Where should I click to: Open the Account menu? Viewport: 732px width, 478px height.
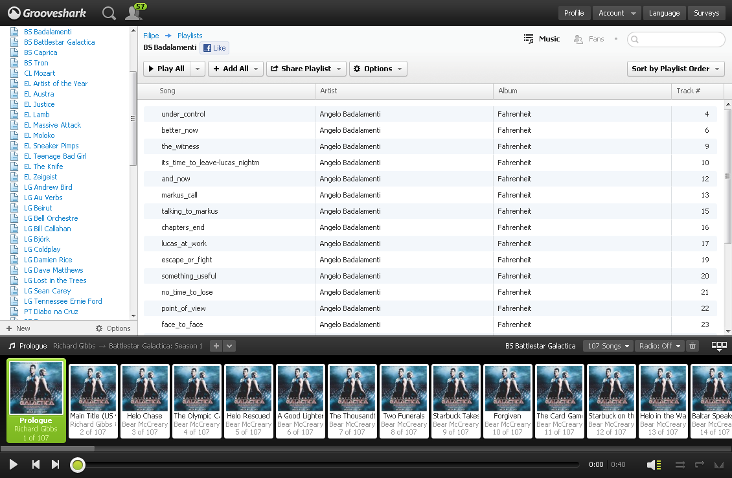point(617,13)
